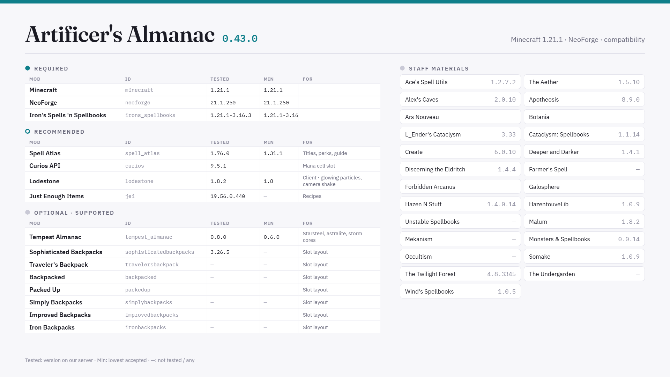Viewport: 670px width, 377px height.
Task: Select the 19.56.0.440 JEI version
Action: (x=228, y=196)
